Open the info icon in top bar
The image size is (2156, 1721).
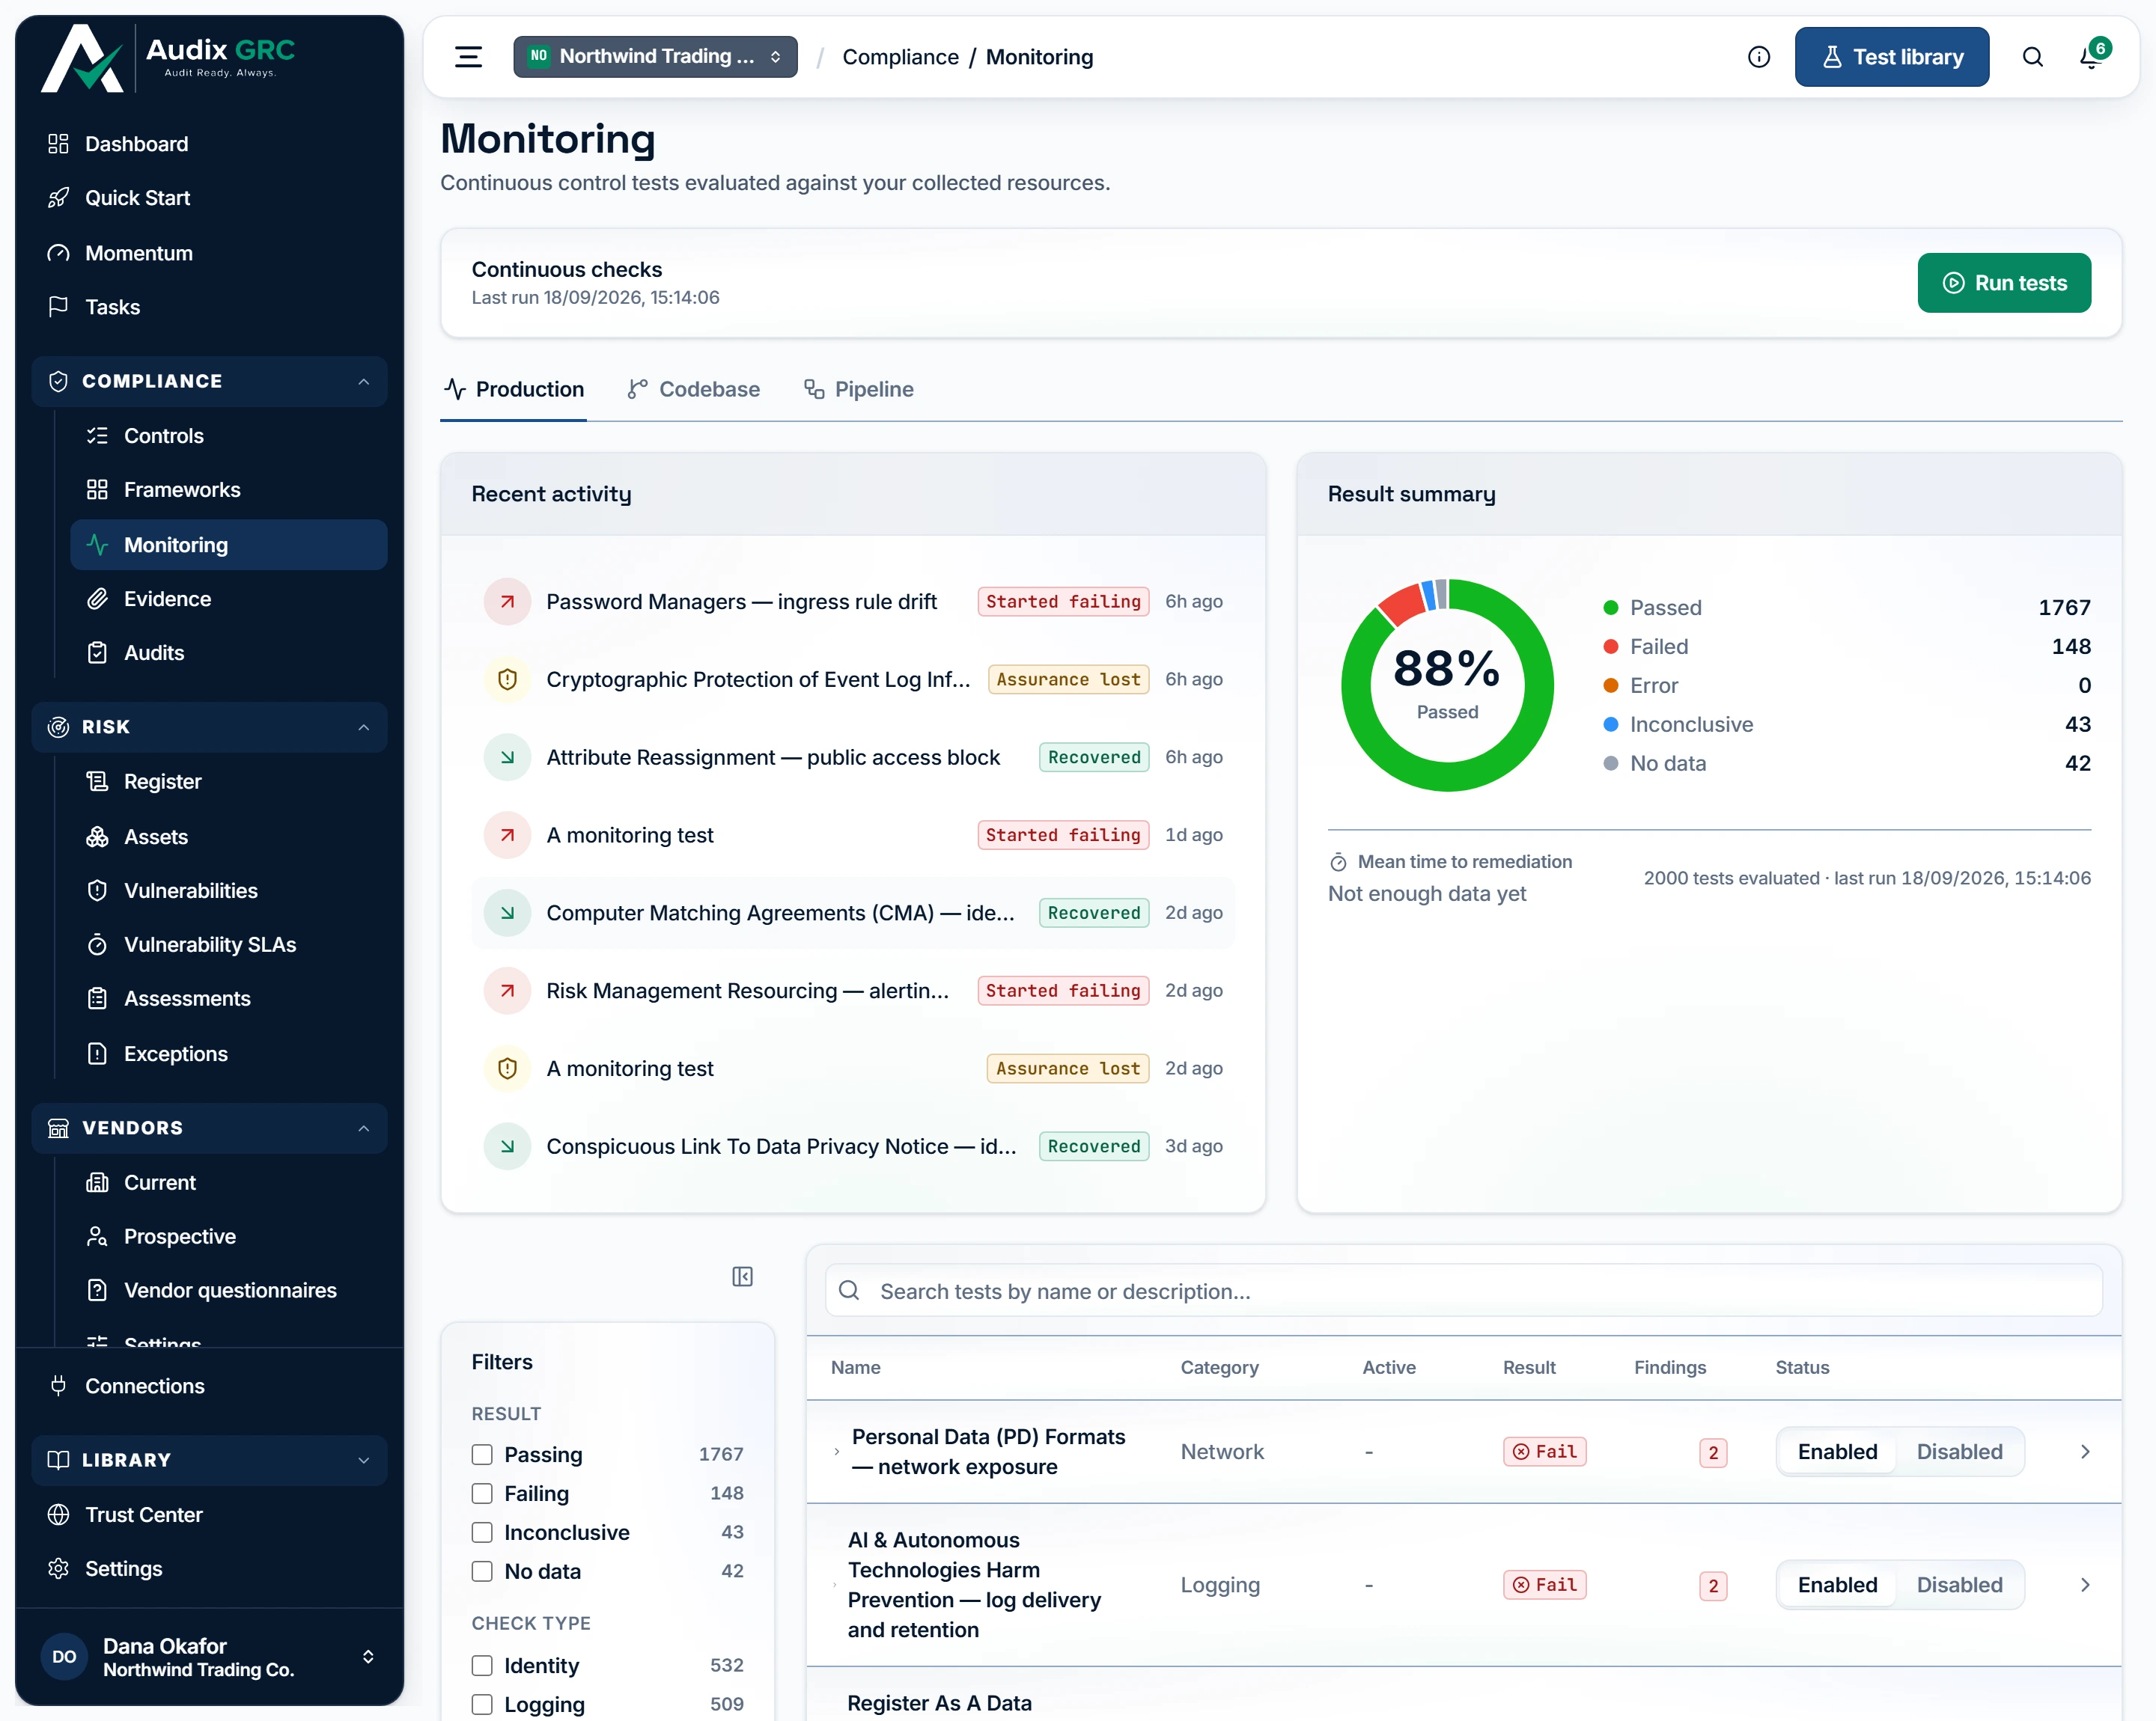(x=1758, y=57)
